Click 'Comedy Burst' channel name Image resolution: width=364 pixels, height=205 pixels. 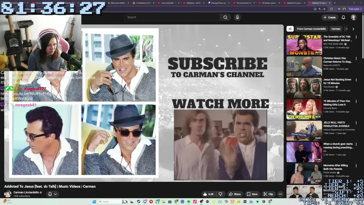click(330, 108)
